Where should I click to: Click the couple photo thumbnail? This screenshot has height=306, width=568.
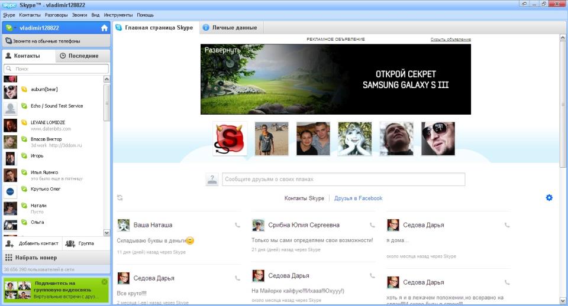click(313, 139)
